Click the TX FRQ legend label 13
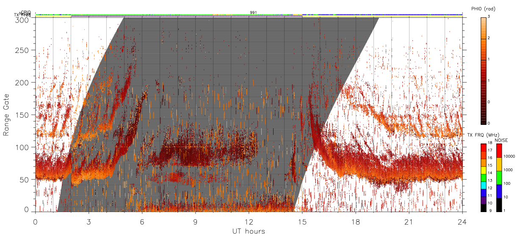The height and width of the screenshot is (240, 520). [490, 180]
